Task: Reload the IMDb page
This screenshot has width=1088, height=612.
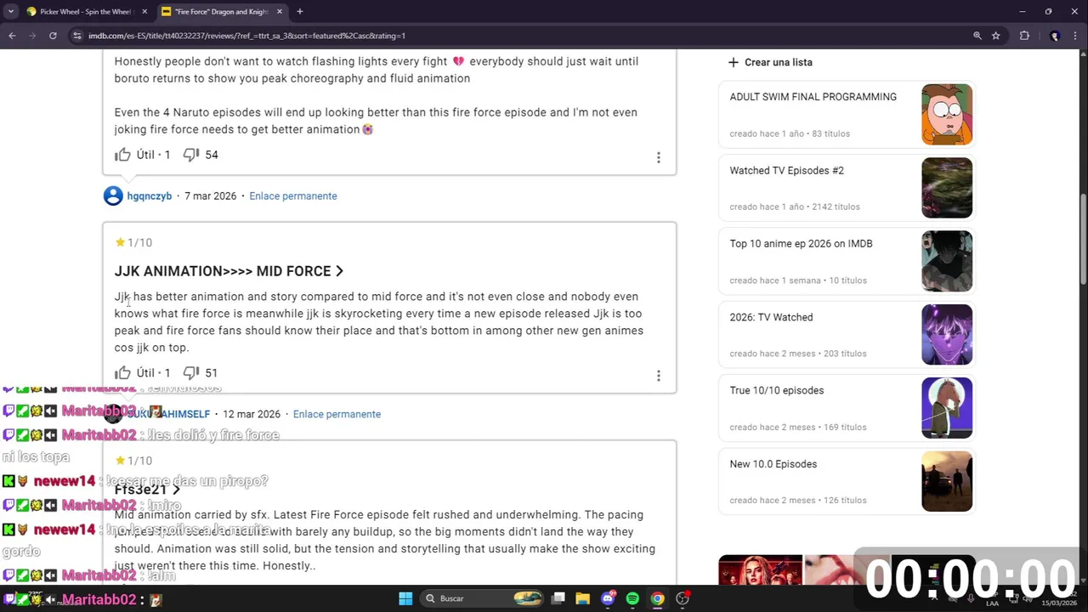Action: pyautogui.click(x=53, y=36)
